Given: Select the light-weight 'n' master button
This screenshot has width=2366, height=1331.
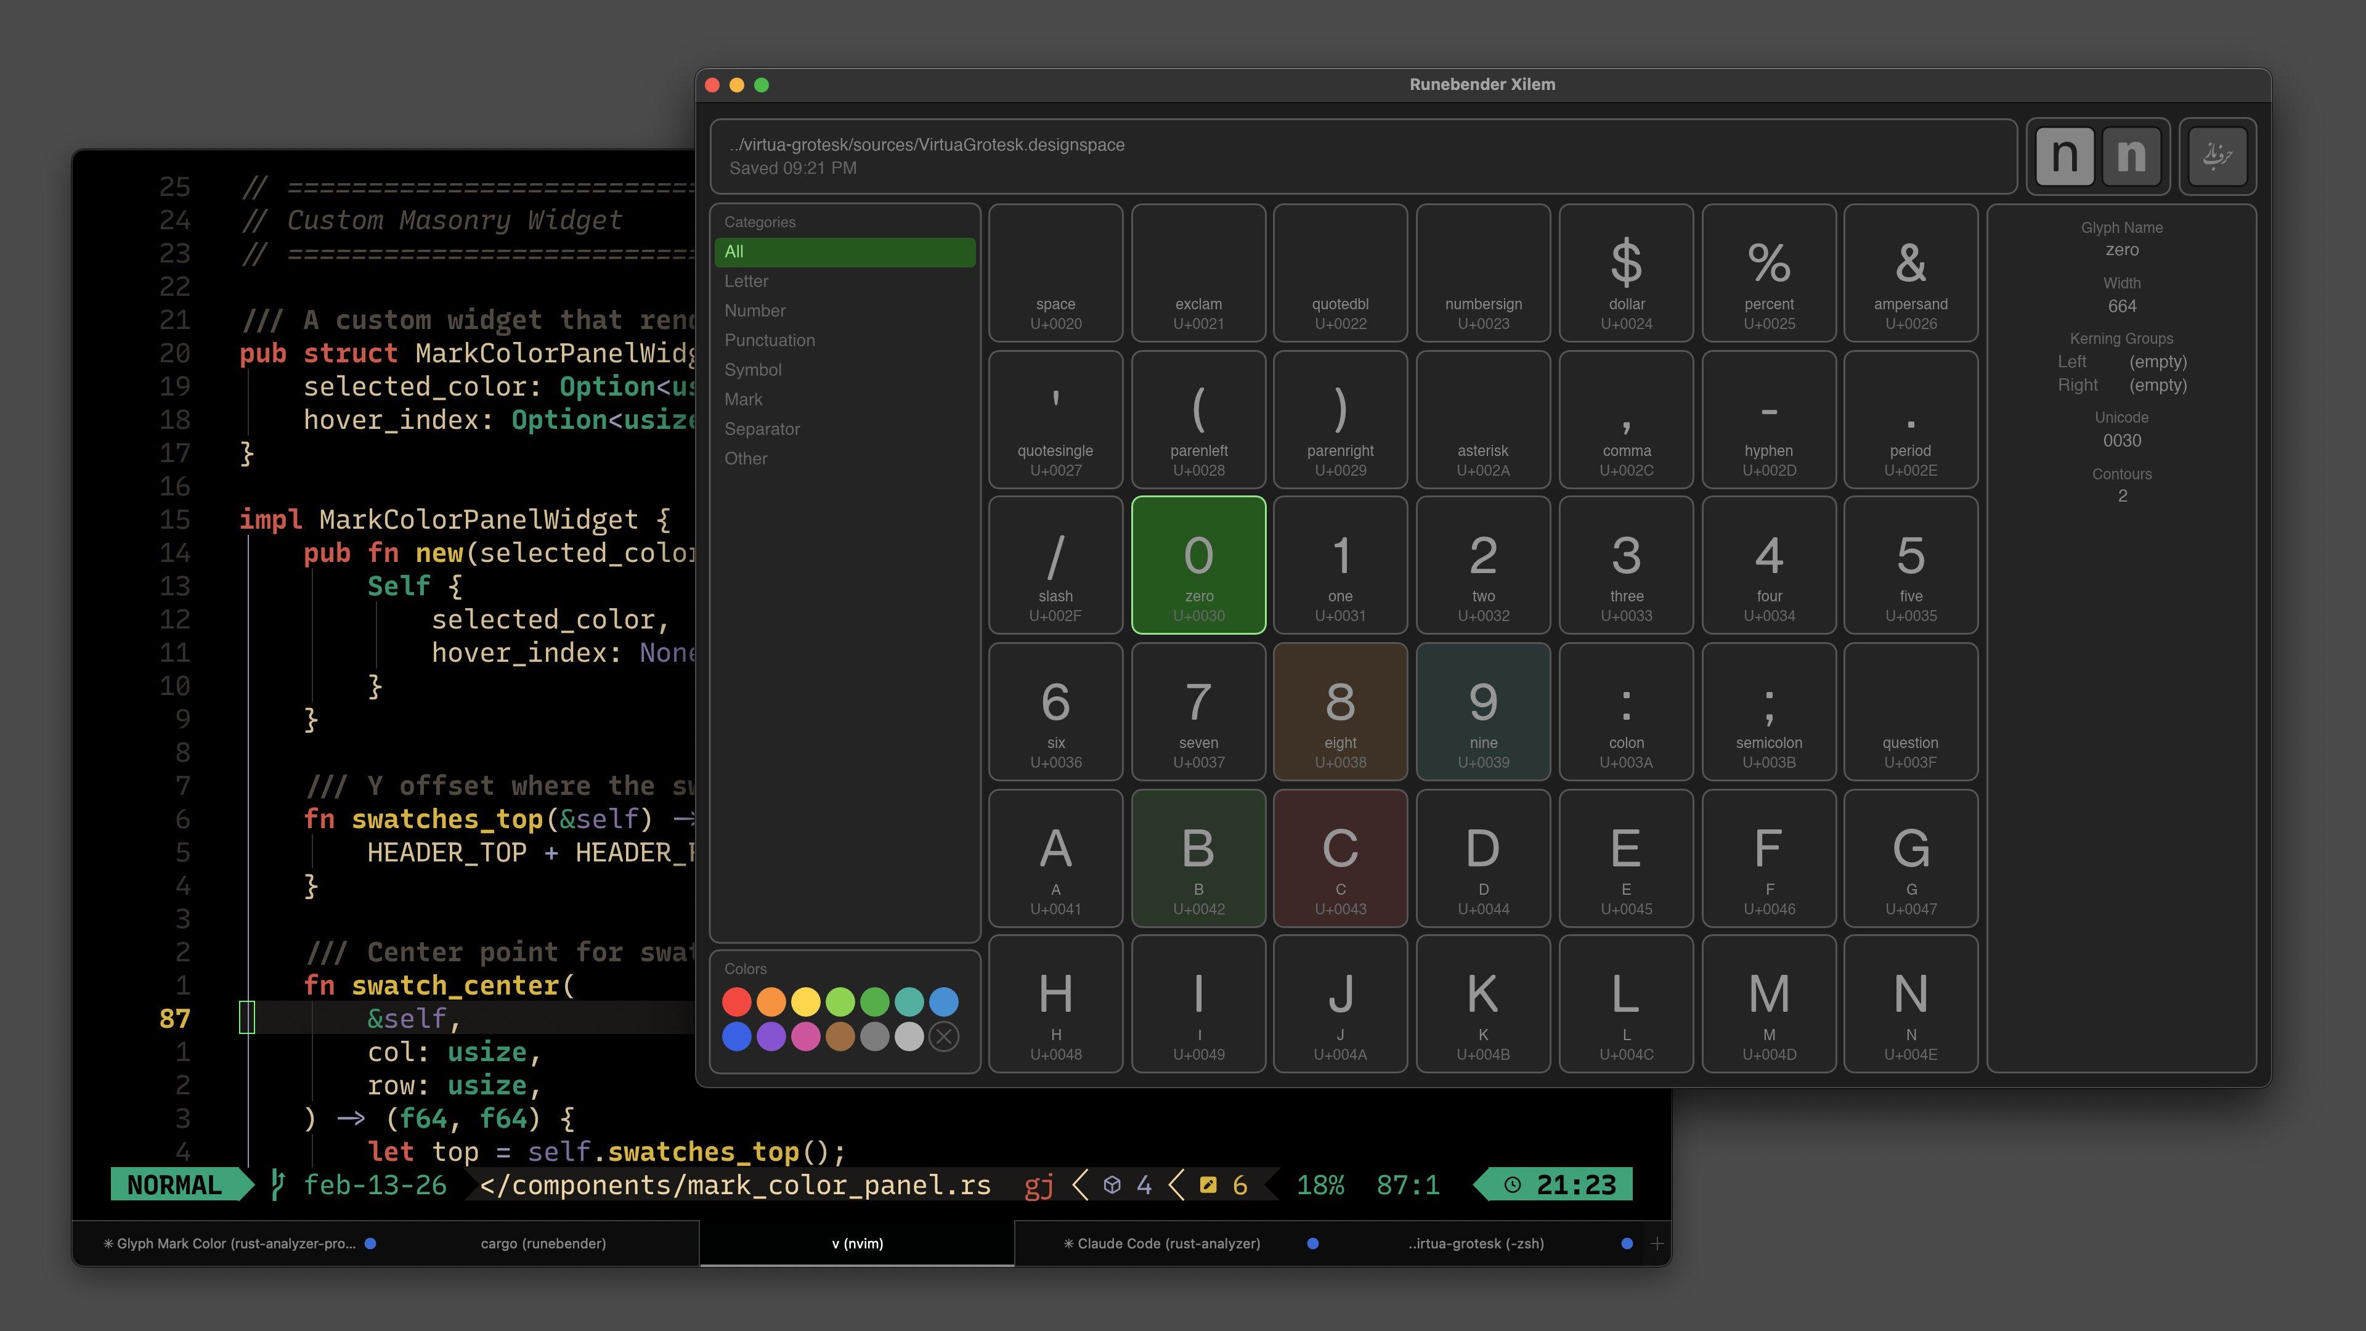Looking at the screenshot, I should click(x=2064, y=155).
